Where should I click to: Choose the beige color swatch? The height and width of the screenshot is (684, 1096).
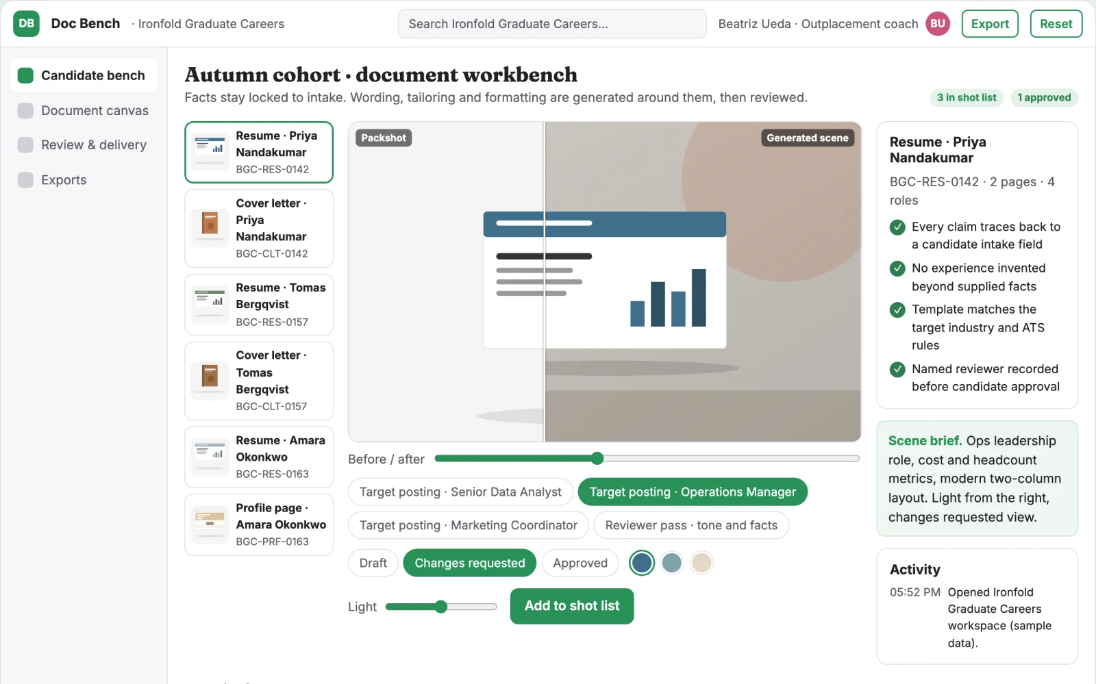pyautogui.click(x=701, y=563)
